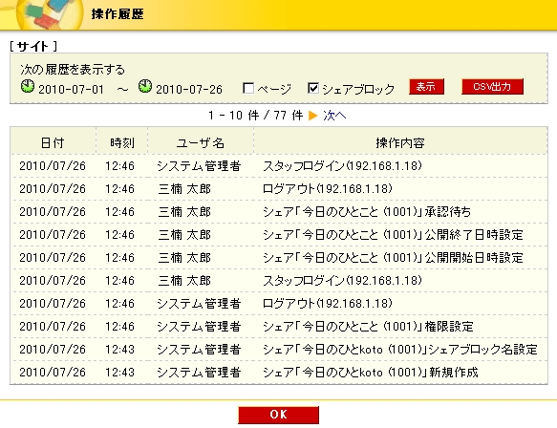Select the 新規作成 operation entry
Screen dimensions: 557x428
point(371,373)
